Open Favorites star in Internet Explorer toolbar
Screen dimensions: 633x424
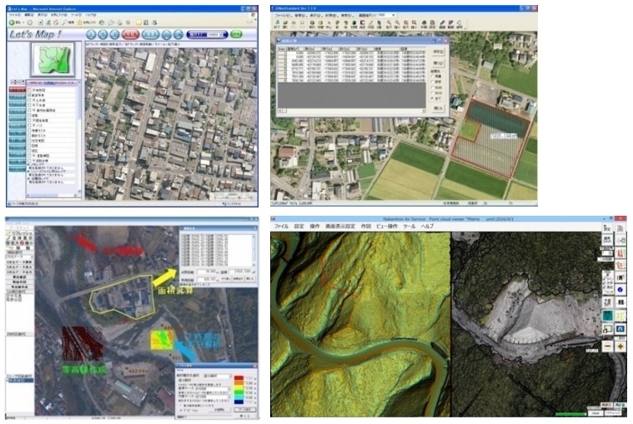(x=79, y=22)
